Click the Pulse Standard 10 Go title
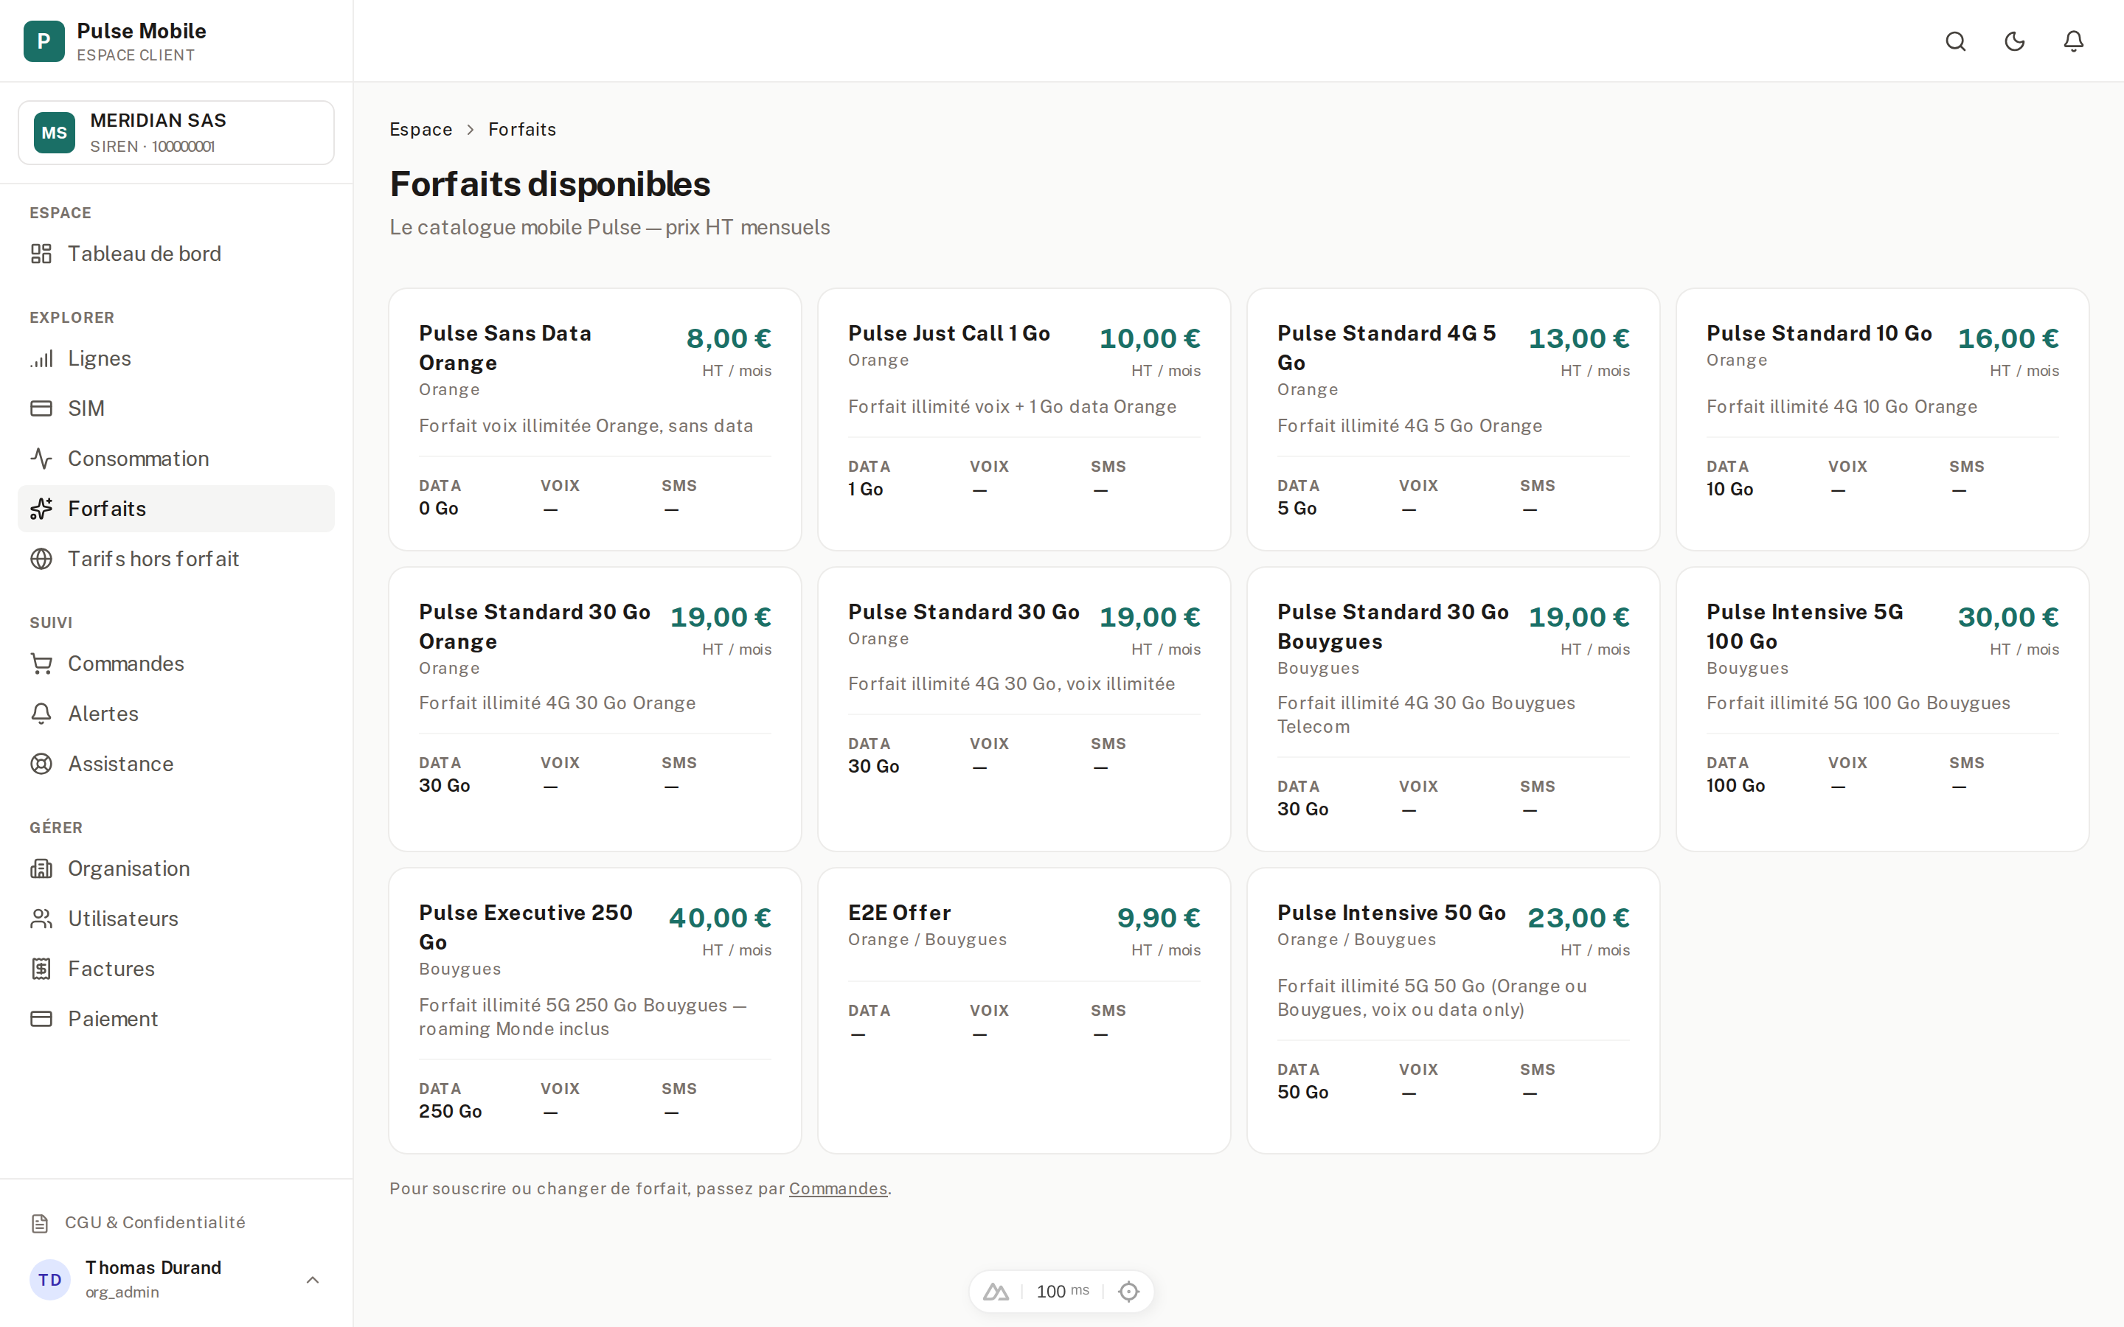The height and width of the screenshot is (1327, 2124). (x=1819, y=333)
